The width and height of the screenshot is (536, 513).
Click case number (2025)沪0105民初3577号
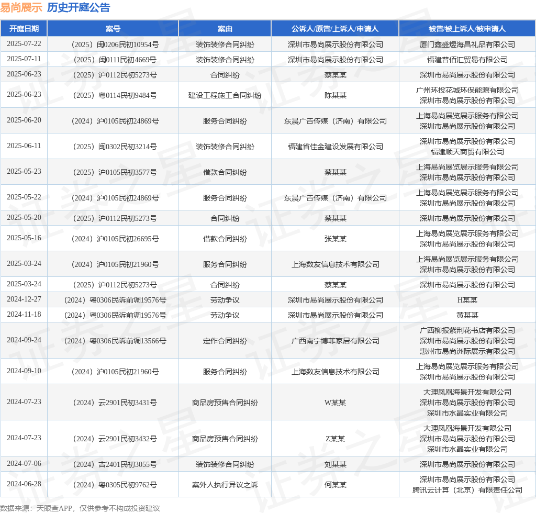115,172
